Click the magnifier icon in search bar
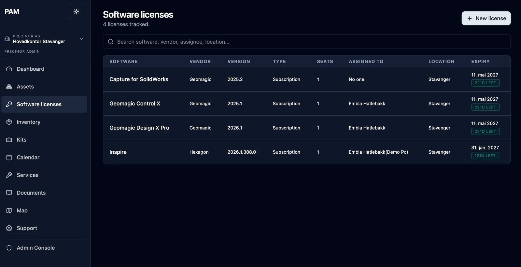Viewport: 521px width, 267px height. [111, 42]
